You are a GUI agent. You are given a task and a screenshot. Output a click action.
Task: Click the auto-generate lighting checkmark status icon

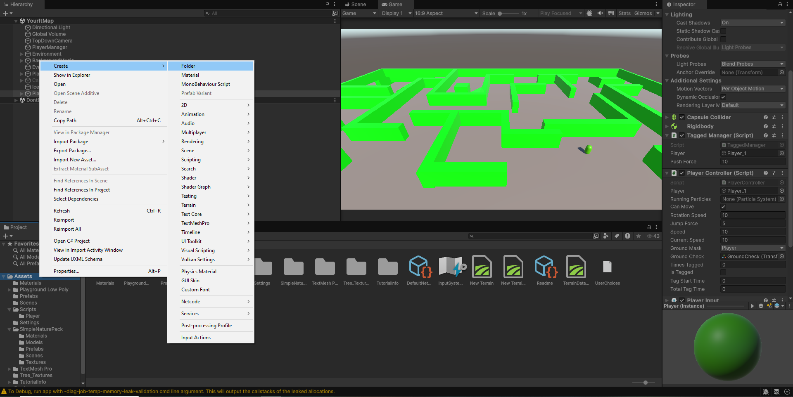(787, 392)
